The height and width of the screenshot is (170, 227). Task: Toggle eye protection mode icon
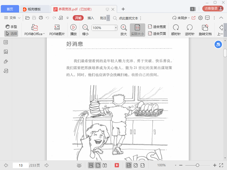click(79, 165)
